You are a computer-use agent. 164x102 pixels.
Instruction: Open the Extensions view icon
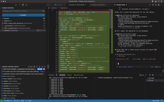26,5
